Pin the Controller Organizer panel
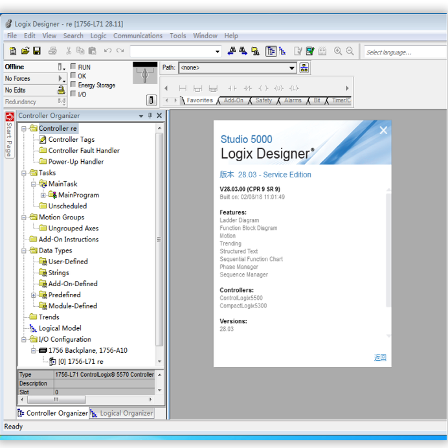The height and width of the screenshot is (448, 448). pyautogui.click(x=150, y=115)
